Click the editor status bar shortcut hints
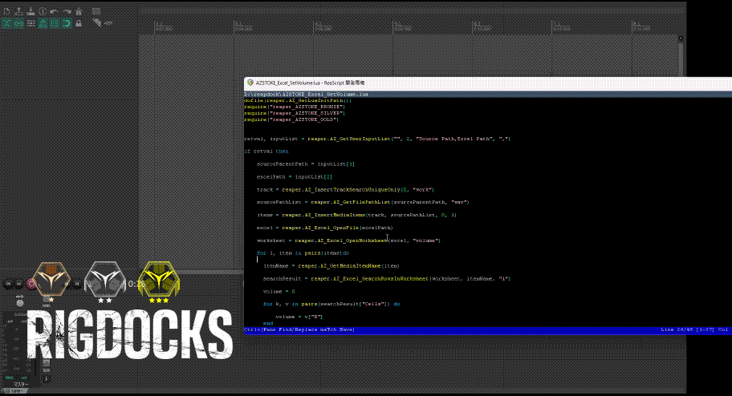The height and width of the screenshot is (396, 732). (299, 329)
